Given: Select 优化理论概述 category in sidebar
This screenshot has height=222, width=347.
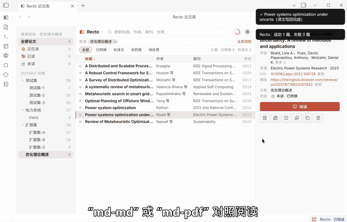Looking at the screenshot, I should (x=46, y=154).
